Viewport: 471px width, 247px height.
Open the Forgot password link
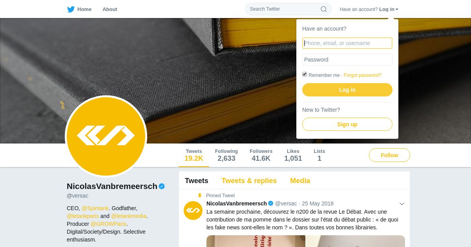point(363,75)
